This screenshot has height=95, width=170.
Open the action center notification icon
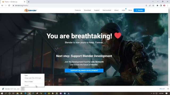(167, 93)
